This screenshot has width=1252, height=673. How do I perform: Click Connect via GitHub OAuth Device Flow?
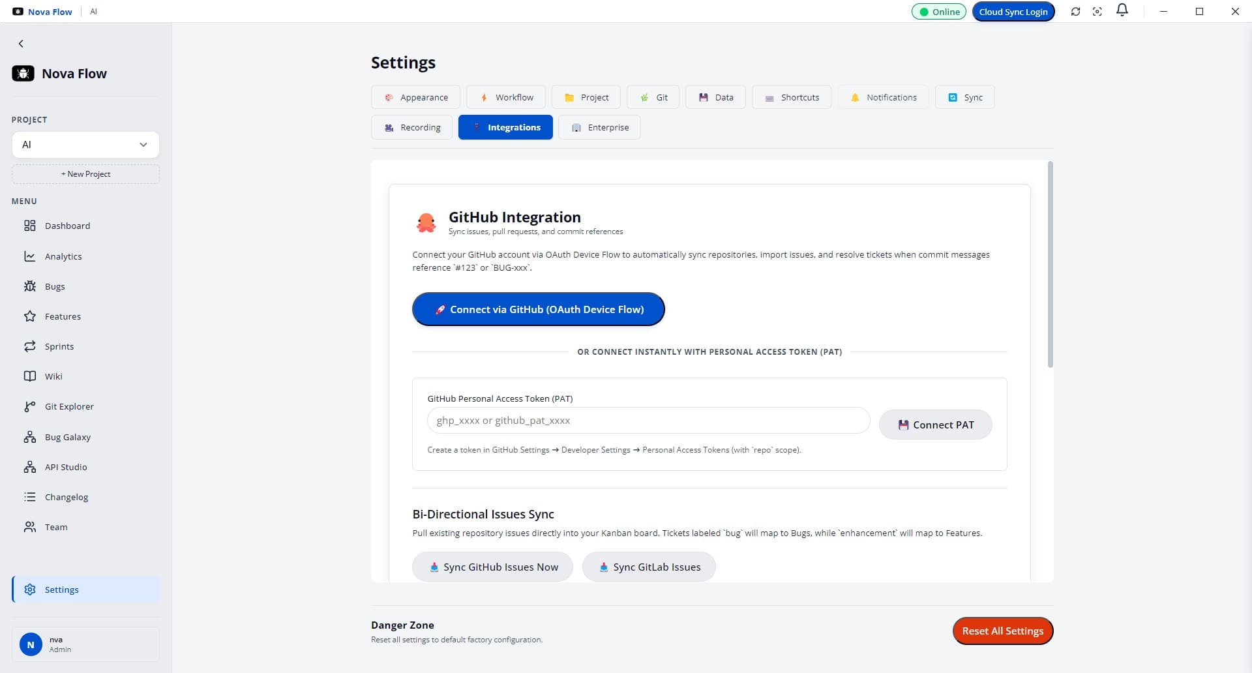(539, 309)
